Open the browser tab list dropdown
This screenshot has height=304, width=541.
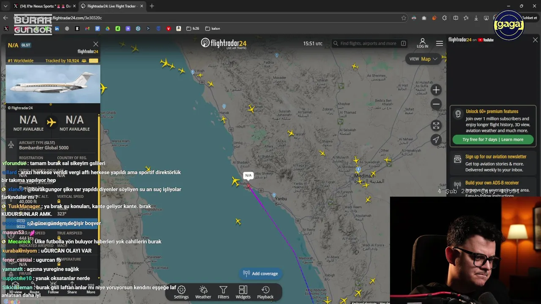[5, 6]
